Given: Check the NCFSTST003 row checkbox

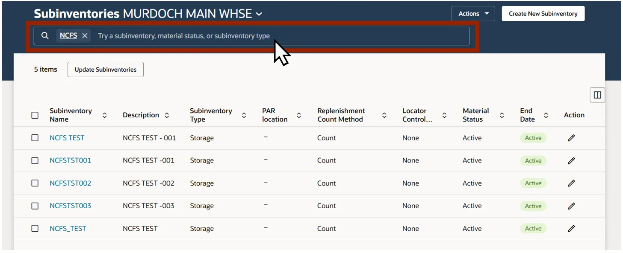Looking at the screenshot, I should pyautogui.click(x=35, y=206).
